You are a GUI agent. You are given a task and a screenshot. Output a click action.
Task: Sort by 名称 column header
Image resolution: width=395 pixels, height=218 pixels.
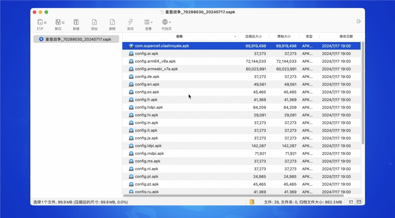179,37
